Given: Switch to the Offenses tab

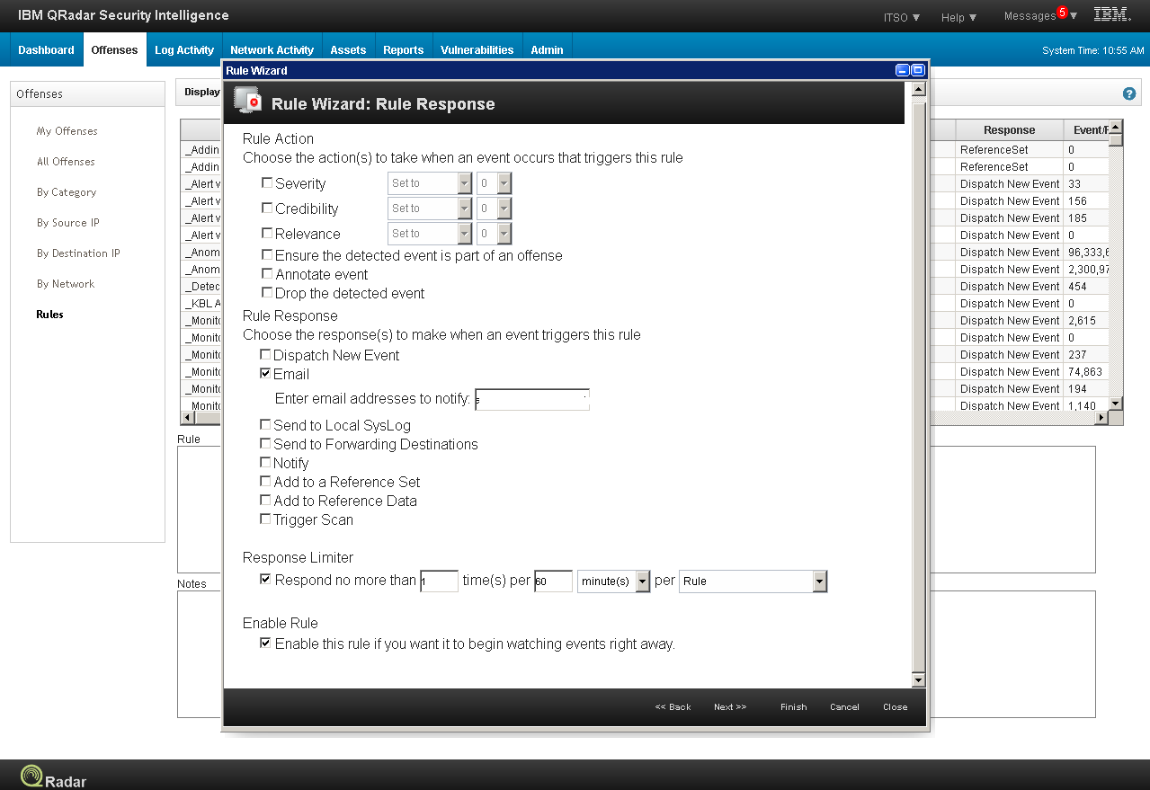Looking at the screenshot, I should click(x=114, y=49).
